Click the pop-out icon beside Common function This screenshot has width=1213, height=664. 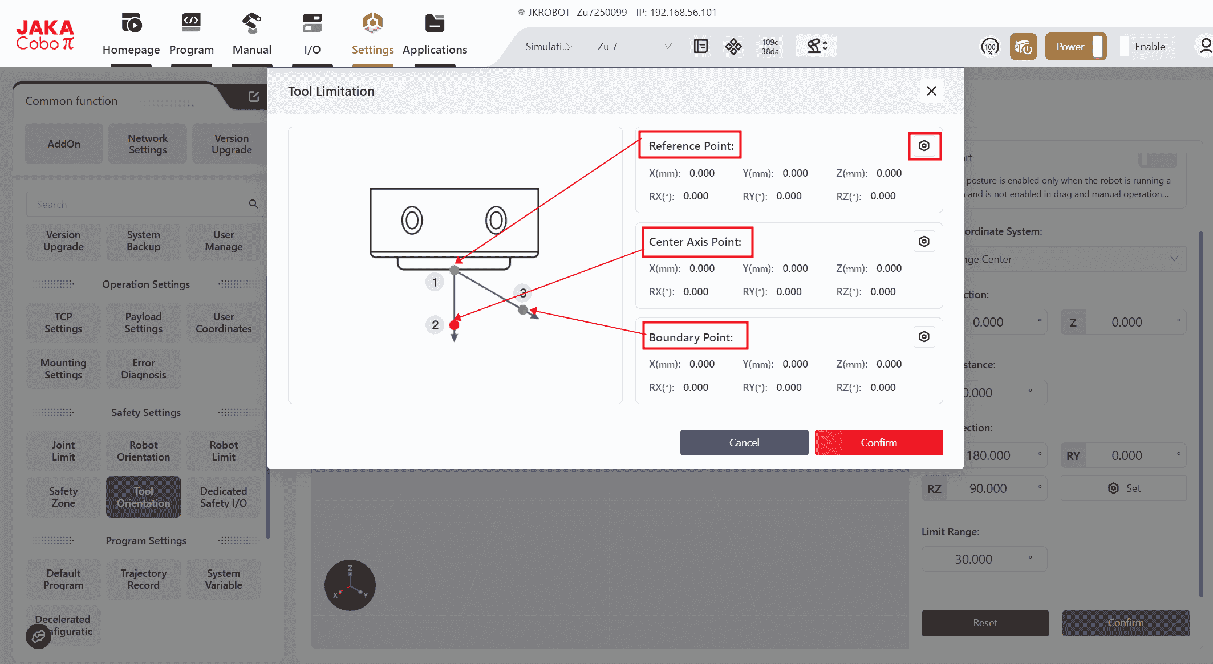(254, 97)
